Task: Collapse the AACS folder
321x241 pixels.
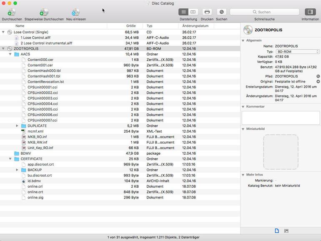Action: [10, 54]
